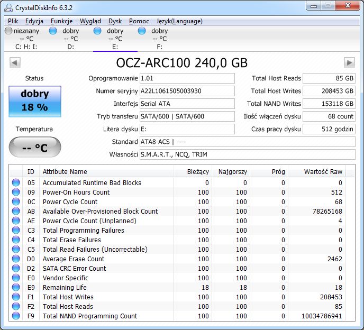
Task: Maximize the CrystalDiskInfo window
Action: click(x=328, y=6)
